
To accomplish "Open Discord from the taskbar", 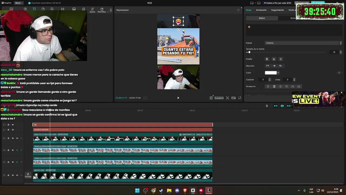I will (x=177, y=191).
